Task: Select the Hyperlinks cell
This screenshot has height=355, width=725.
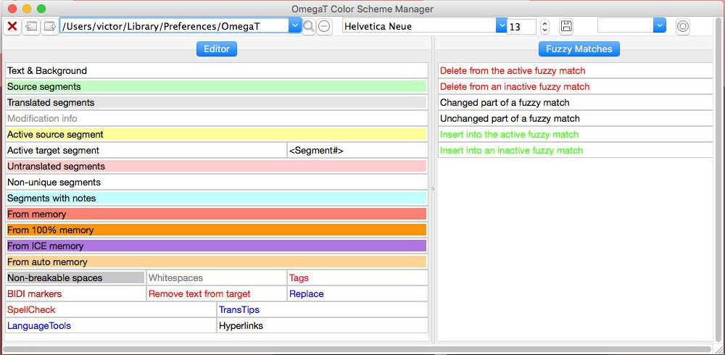Action: pyautogui.click(x=323, y=326)
